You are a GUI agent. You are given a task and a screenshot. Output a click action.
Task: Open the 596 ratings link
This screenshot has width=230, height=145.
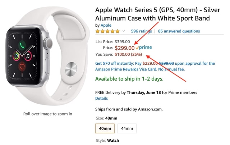tap(141, 31)
